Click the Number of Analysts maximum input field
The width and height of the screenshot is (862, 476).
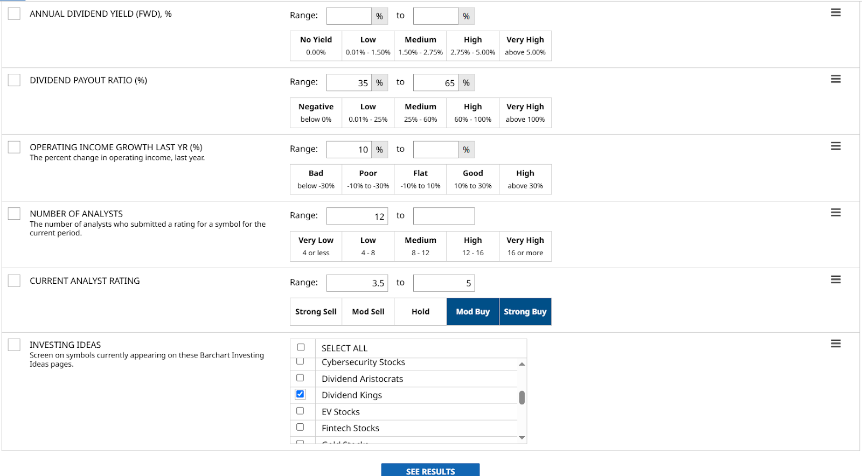[443, 216]
